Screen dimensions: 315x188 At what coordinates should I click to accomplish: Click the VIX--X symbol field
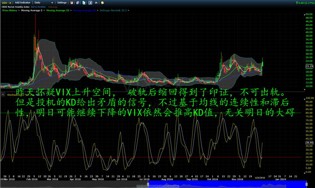pyautogui.click(x=6, y=3)
